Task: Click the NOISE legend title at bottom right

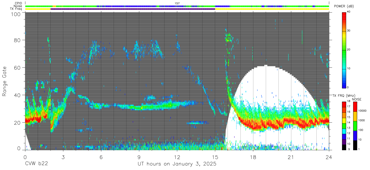Action: pyautogui.click(x=357, y=99)
